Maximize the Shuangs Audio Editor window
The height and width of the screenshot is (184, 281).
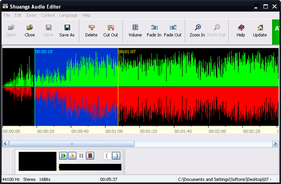point(265,7)
